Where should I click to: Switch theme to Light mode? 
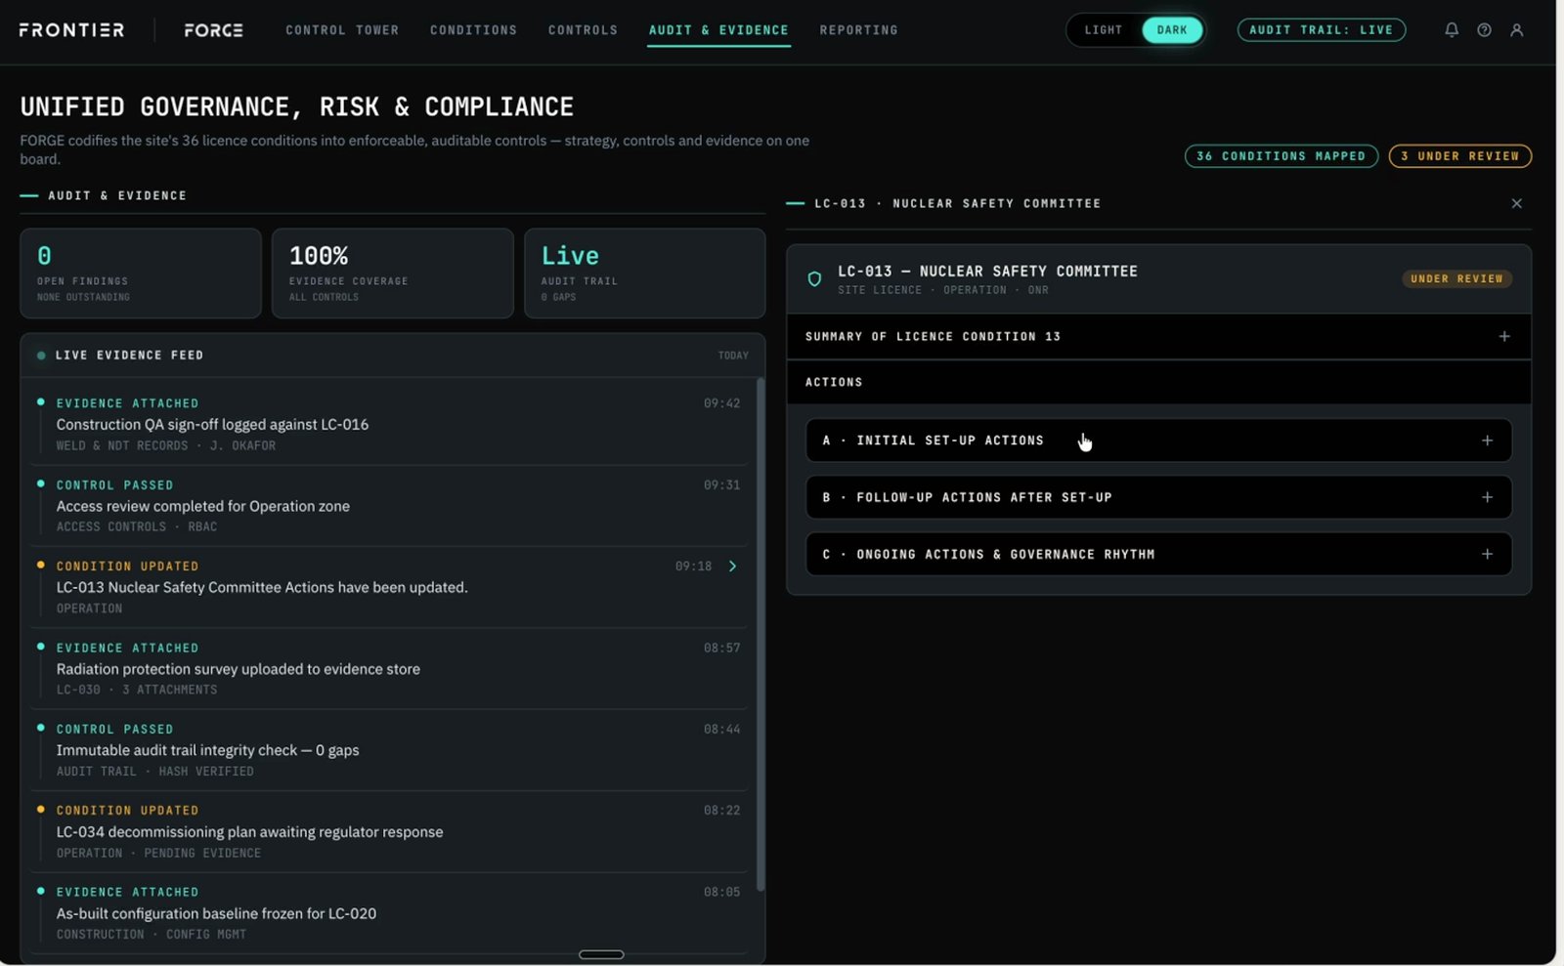(x=1104, y=30)
